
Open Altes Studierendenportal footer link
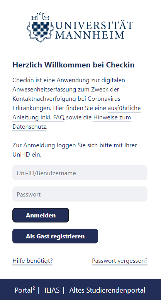[107, 290]
